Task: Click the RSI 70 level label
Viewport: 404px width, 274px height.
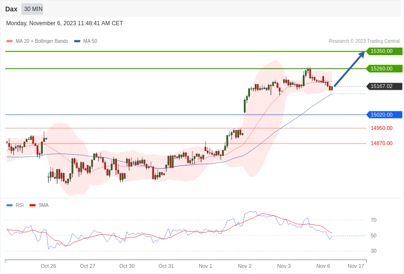Action: (x=374, y=220)
